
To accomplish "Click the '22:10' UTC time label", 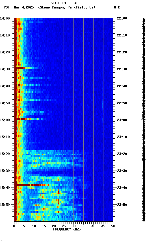I will (x=122, y=35).
